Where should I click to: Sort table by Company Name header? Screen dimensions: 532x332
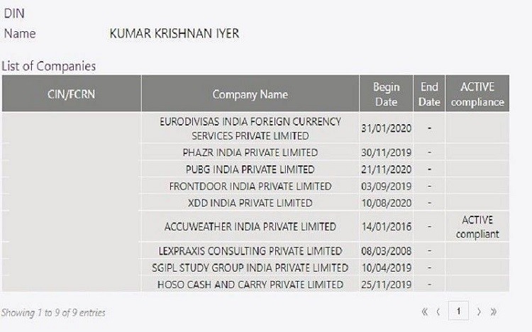[250, 94]
